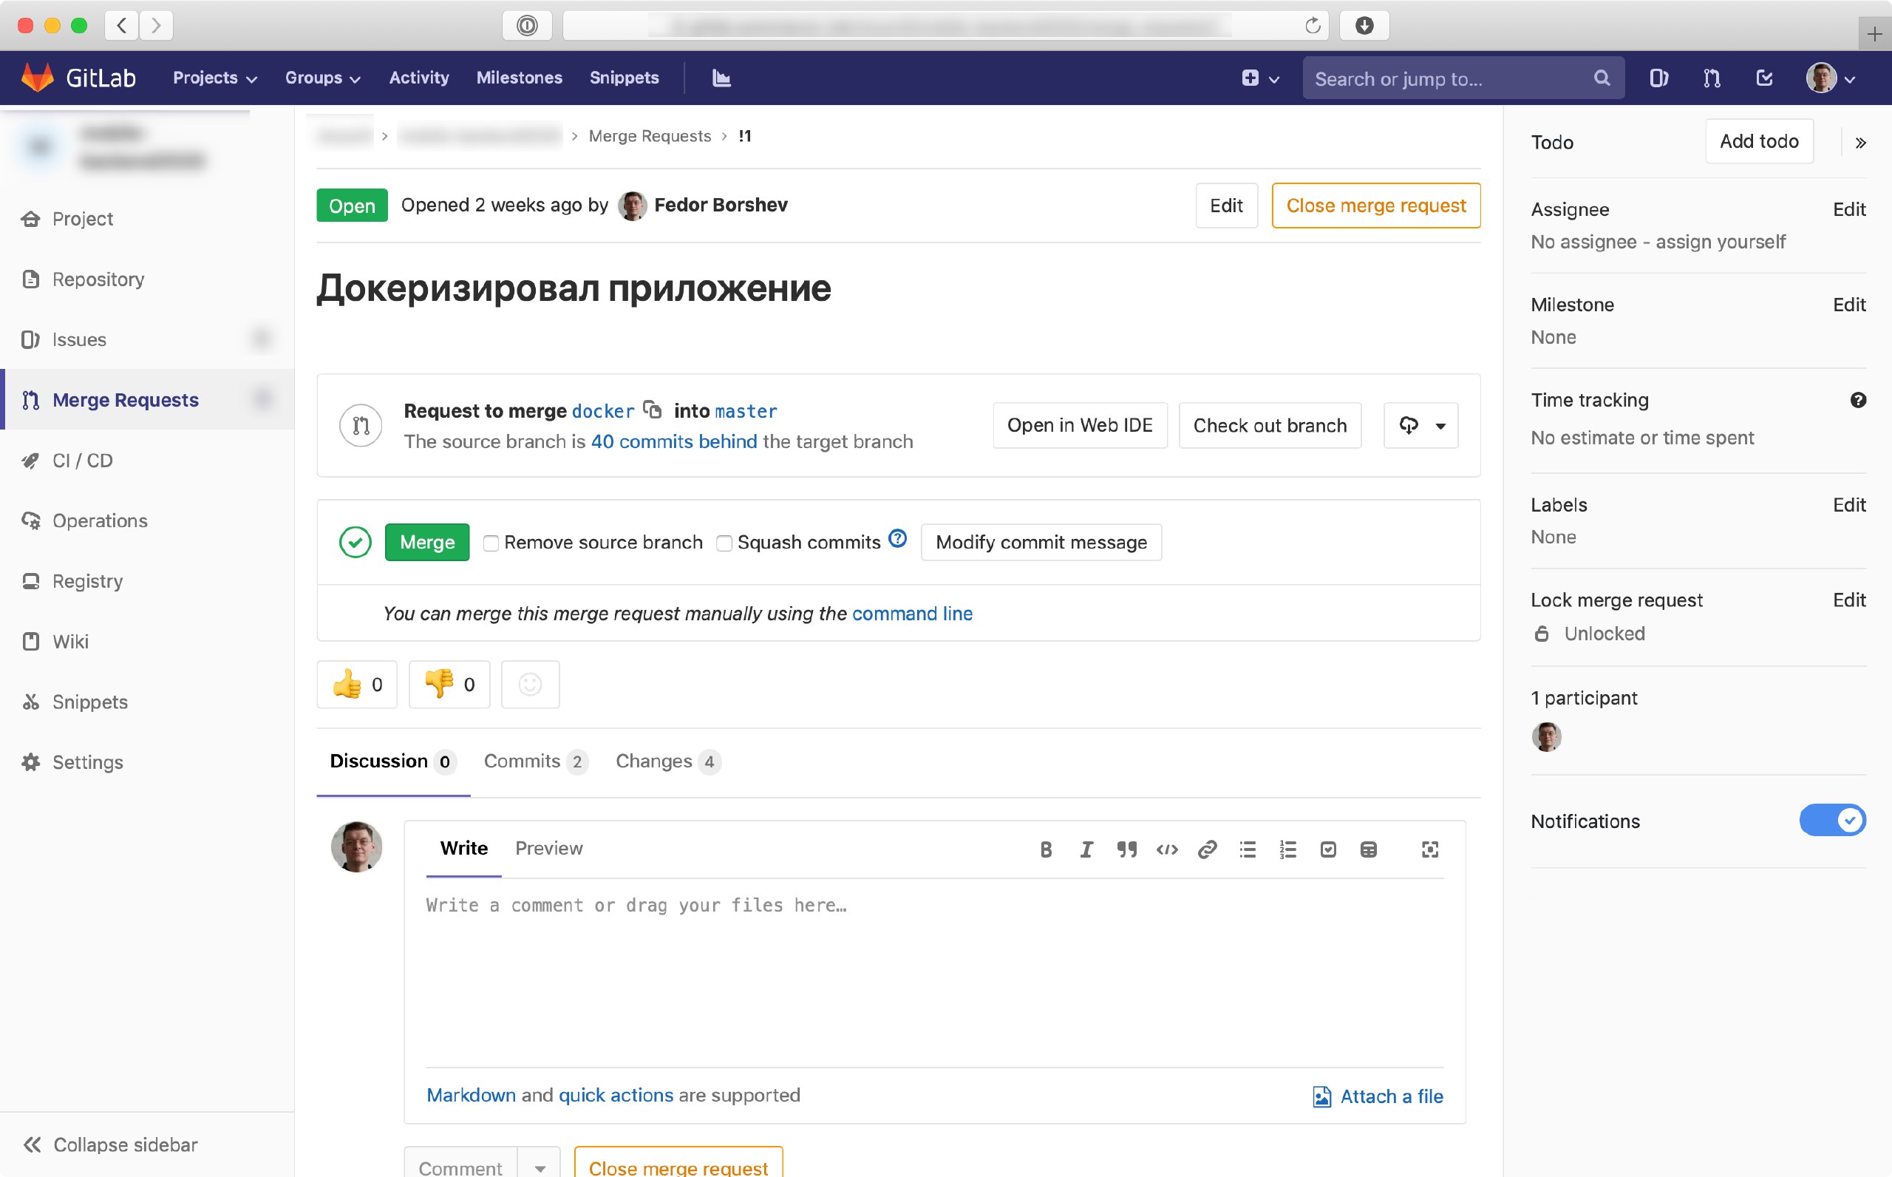Collapse sidebar at bottom left
The width and height of the screenshot is (1892, 1177).
pos(109,1144)
